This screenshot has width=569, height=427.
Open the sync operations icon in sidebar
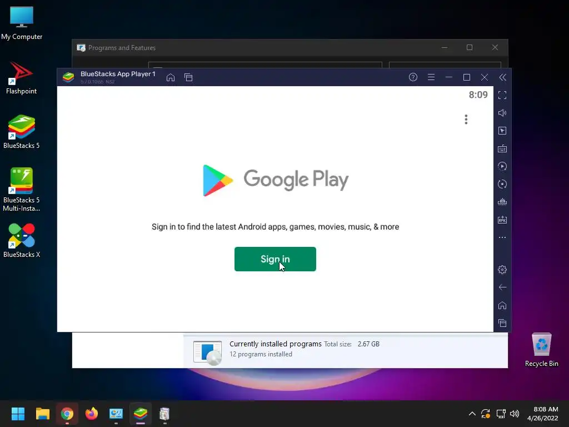[502, 166]
